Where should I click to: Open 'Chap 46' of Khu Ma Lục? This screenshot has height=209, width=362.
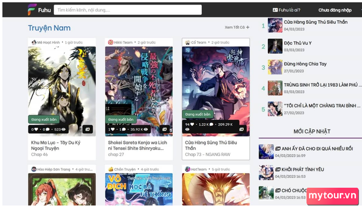click(x=39, y=154)
